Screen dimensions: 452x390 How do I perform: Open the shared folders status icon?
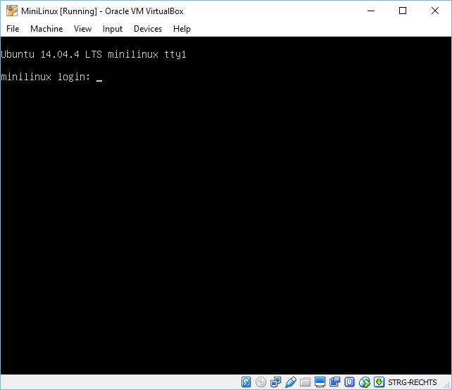tap(306, 382)
